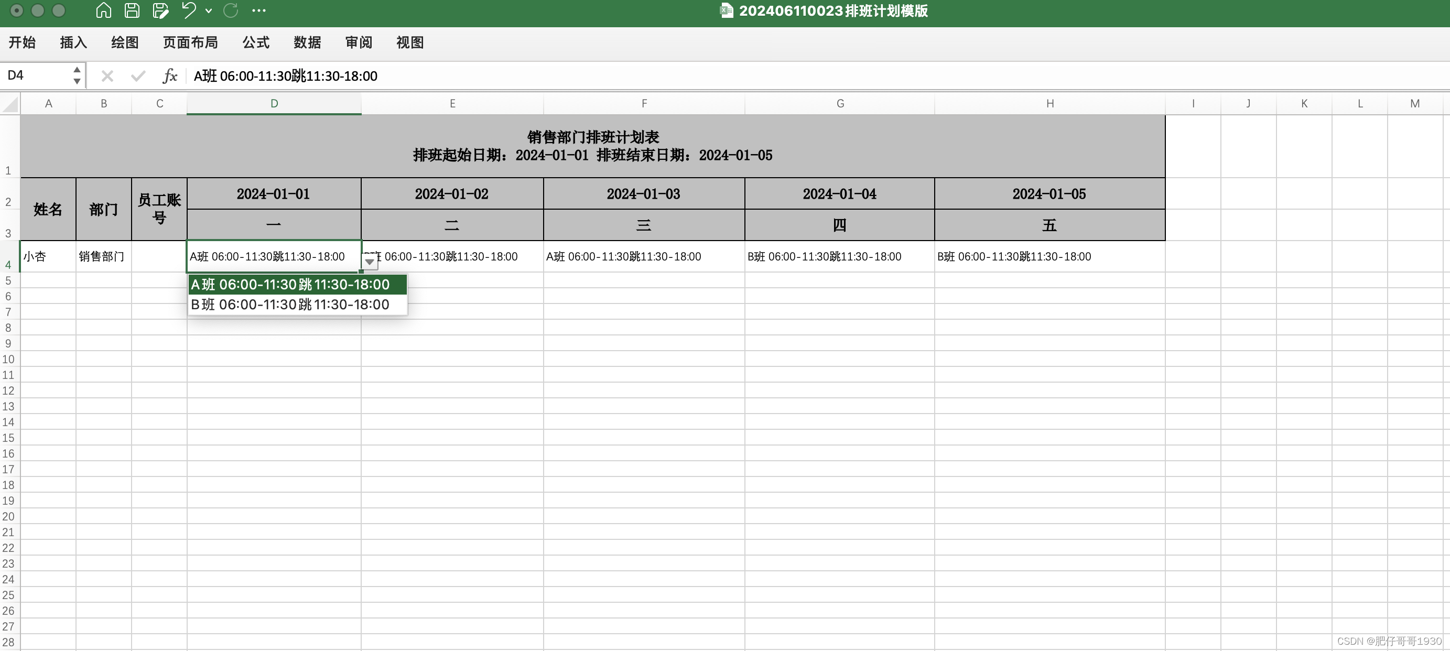This screenshot has height=651, width=1450.
Task: Click the data validation dropdown arrow button
Action: (x=369, y=262)
